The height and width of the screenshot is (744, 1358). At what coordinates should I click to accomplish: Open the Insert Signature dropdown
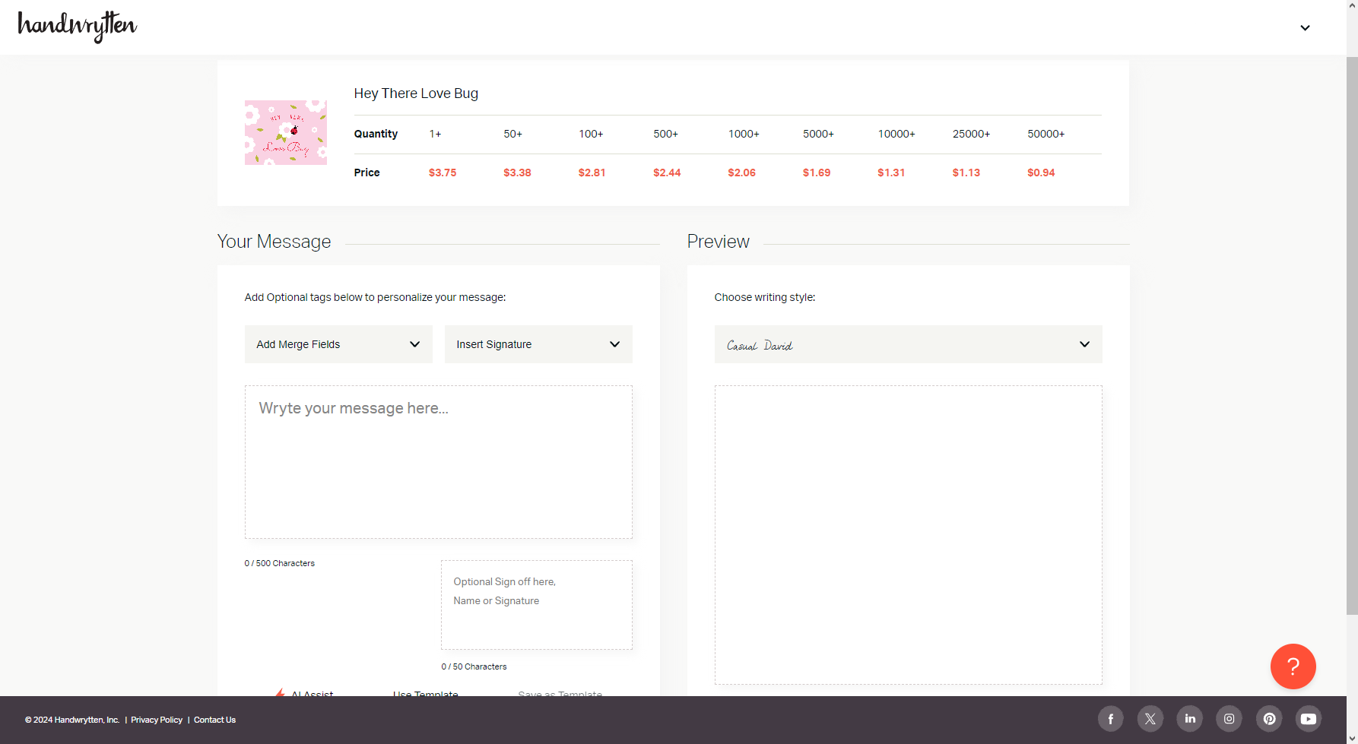(538, 344)
